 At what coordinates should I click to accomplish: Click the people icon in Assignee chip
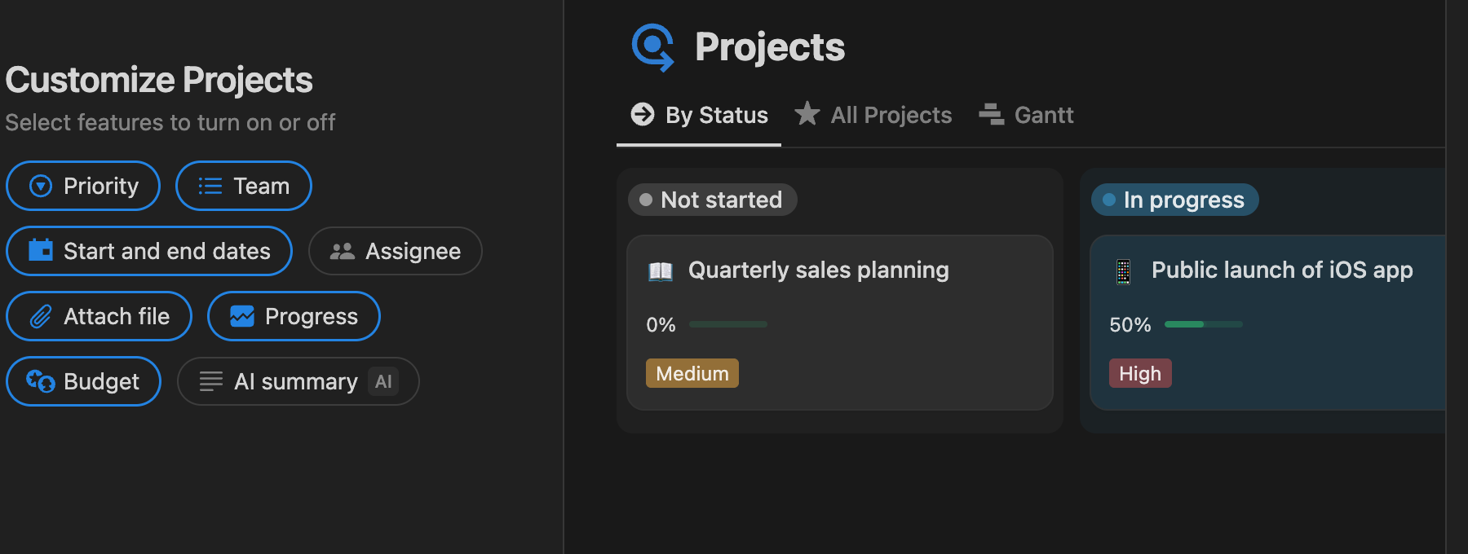(x=342, y=251)
